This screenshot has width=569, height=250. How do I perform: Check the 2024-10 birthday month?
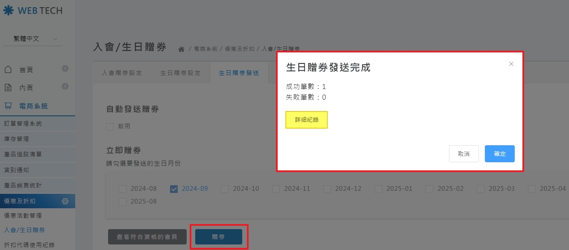click(225, 189)
